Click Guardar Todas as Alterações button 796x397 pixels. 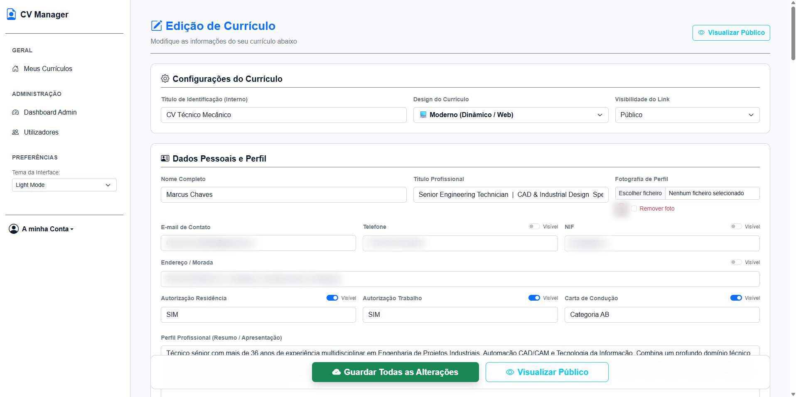tap(396, 372)
